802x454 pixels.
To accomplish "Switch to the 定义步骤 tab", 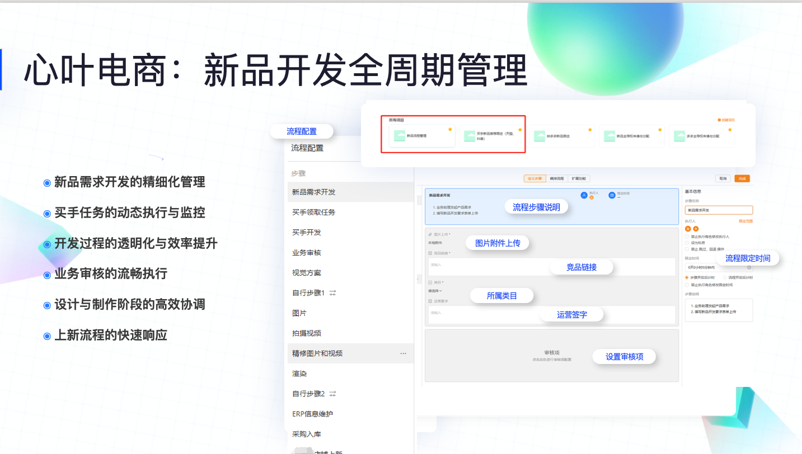I will coord(534,178).
